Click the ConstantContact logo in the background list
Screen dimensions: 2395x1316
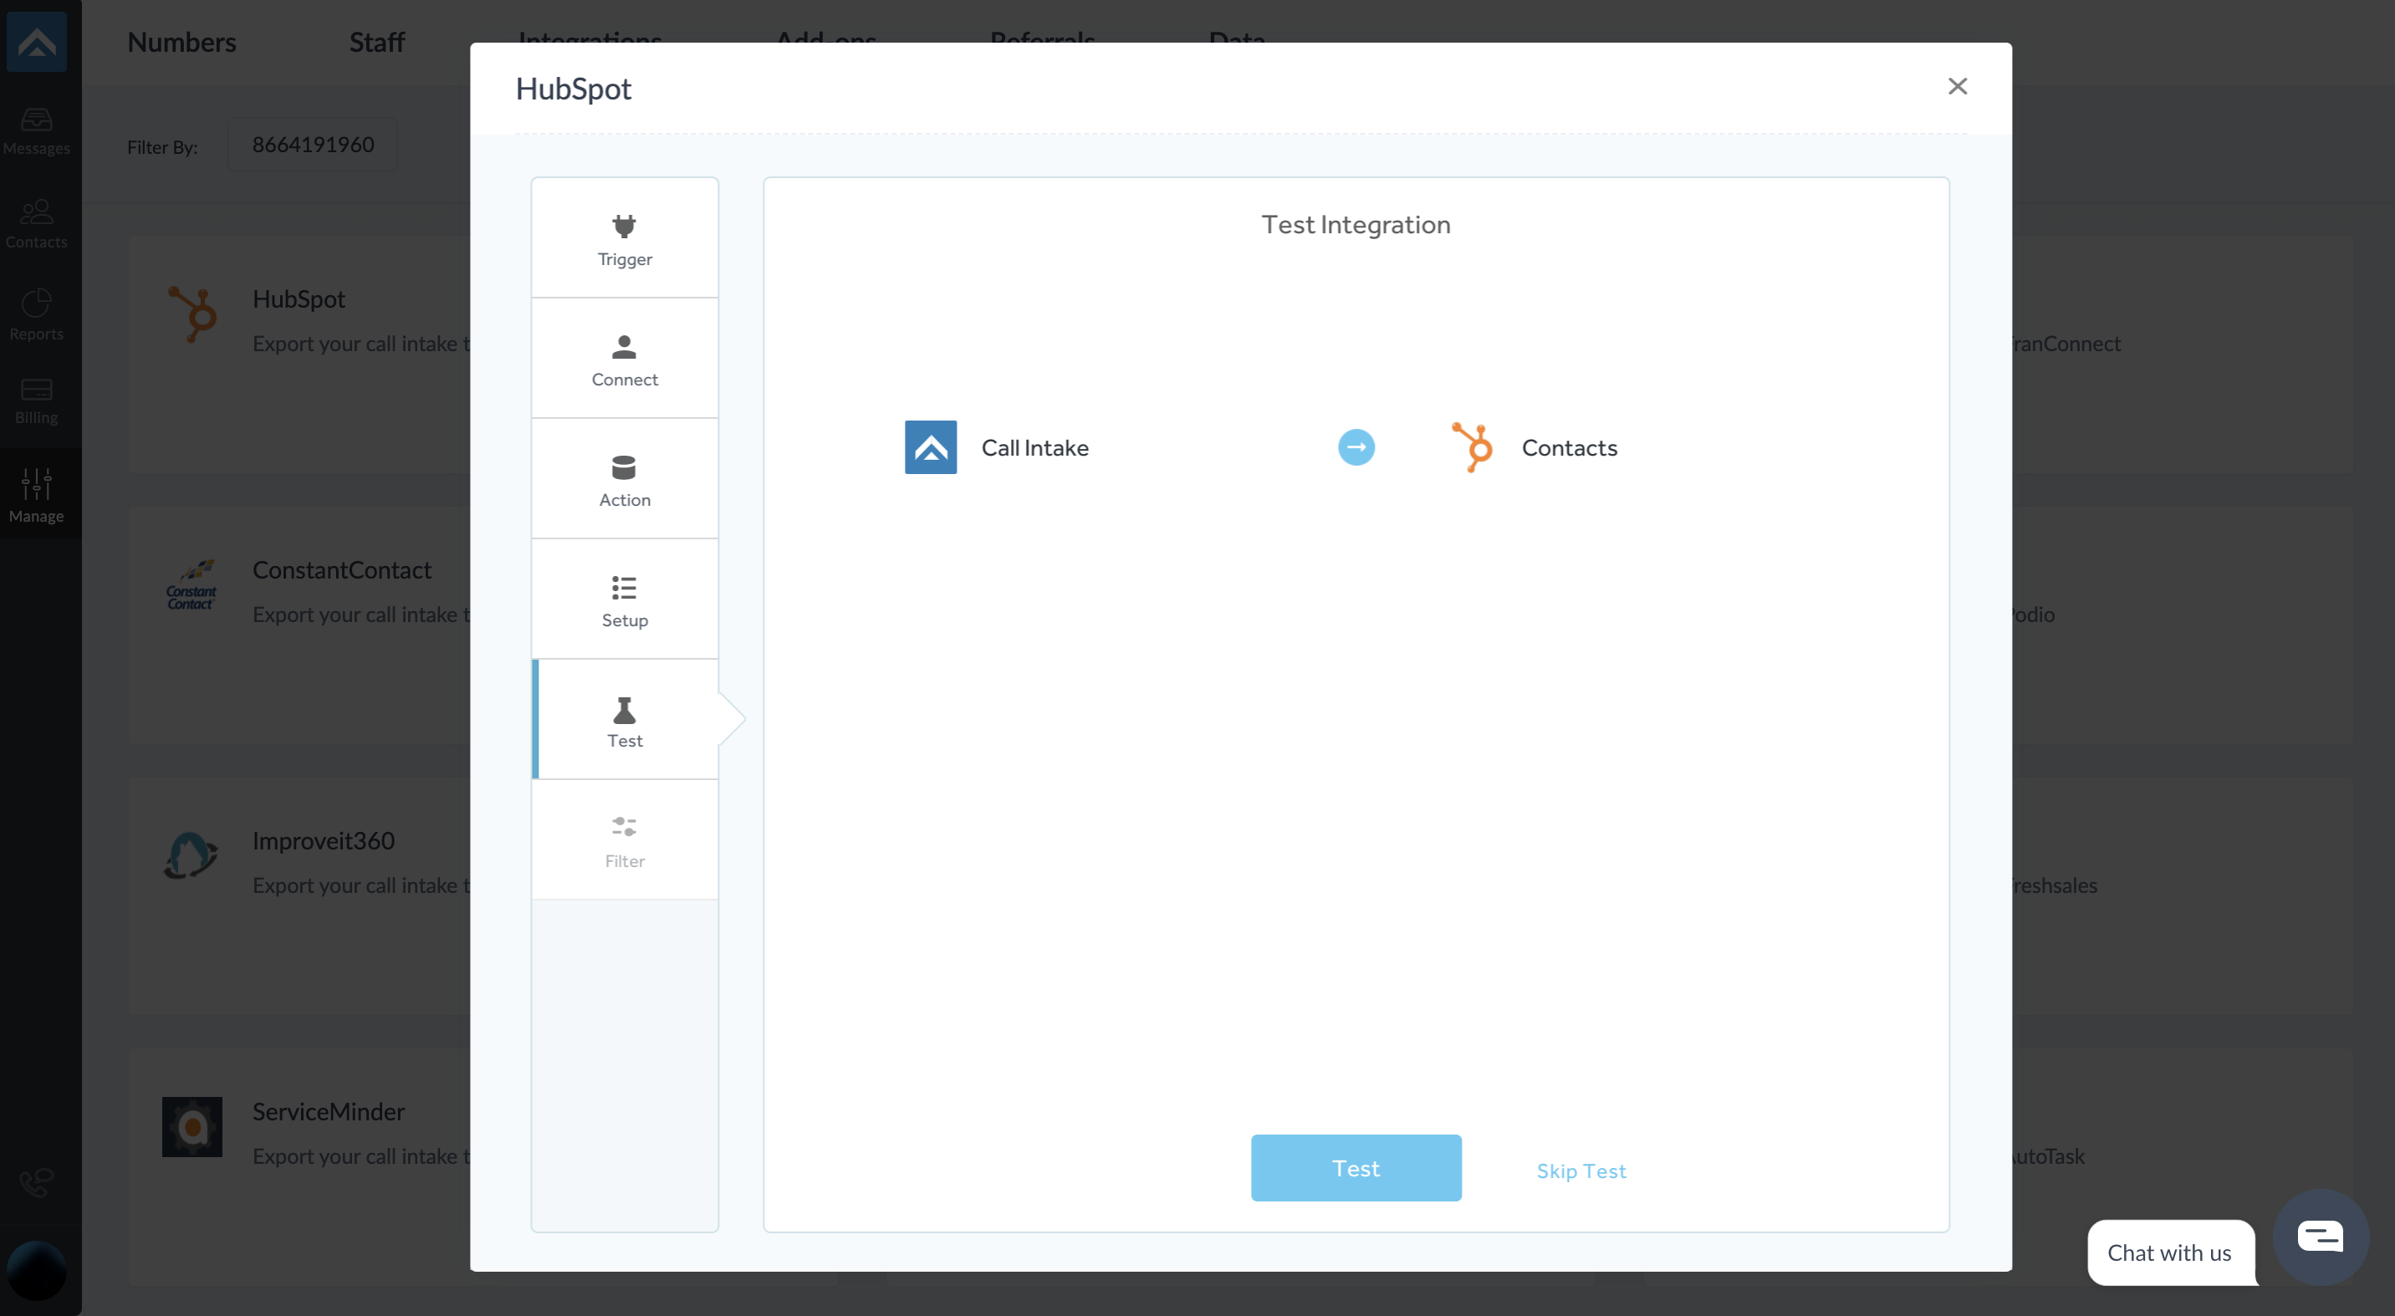[x=191, y=584]
